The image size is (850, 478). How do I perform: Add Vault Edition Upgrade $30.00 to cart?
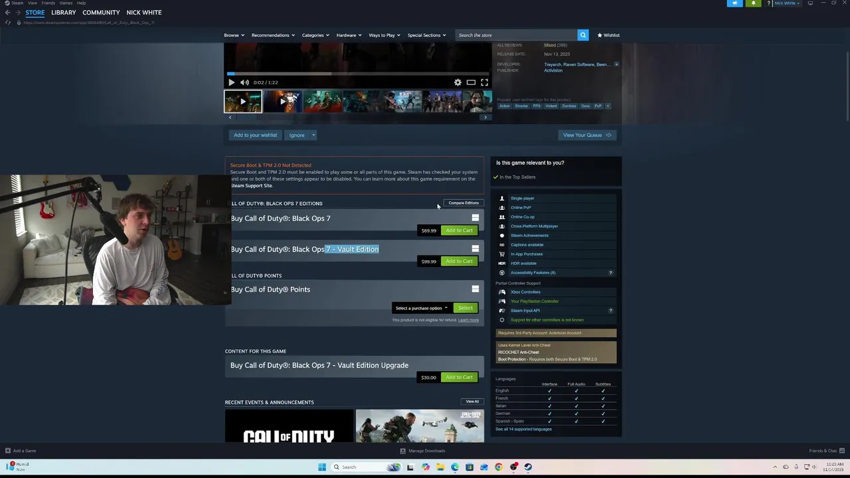click(x=460, y=377)
